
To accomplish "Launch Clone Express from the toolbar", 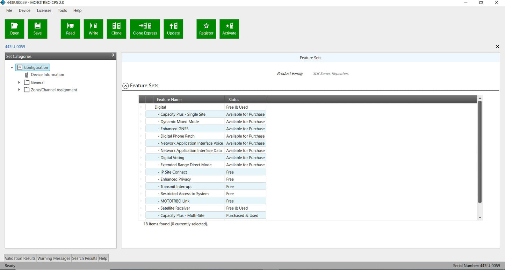I will pyautogui.click(x=145, y=29).
